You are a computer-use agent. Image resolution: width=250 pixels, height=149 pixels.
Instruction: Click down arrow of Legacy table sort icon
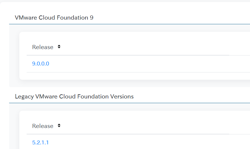pos(59,127)
